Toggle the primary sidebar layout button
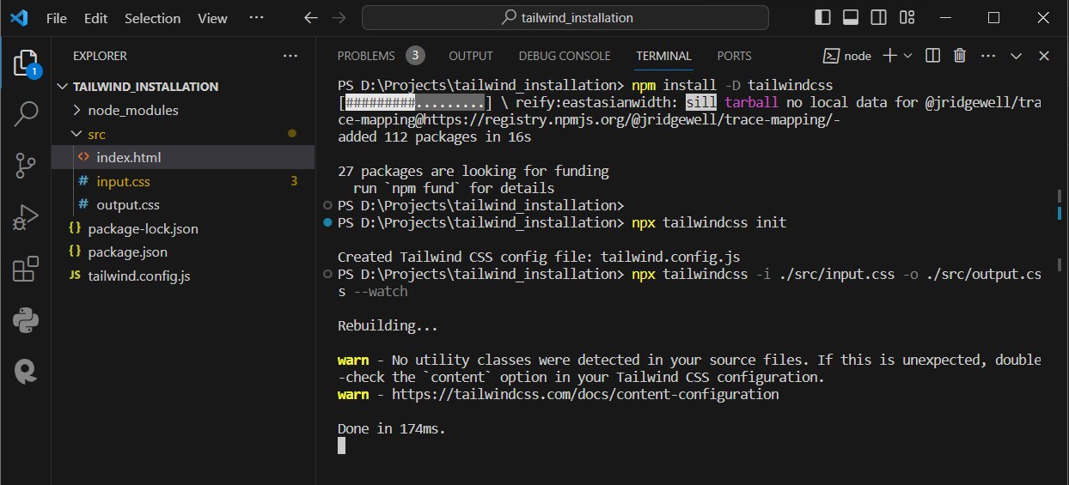Viewport: 1069px width, 485px height. [x=822, y=18]
